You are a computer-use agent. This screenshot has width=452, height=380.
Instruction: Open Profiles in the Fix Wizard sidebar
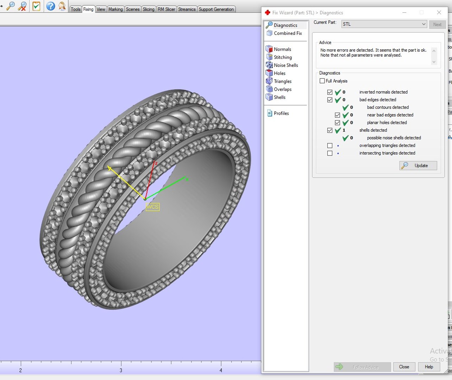(x=281, y=113)
